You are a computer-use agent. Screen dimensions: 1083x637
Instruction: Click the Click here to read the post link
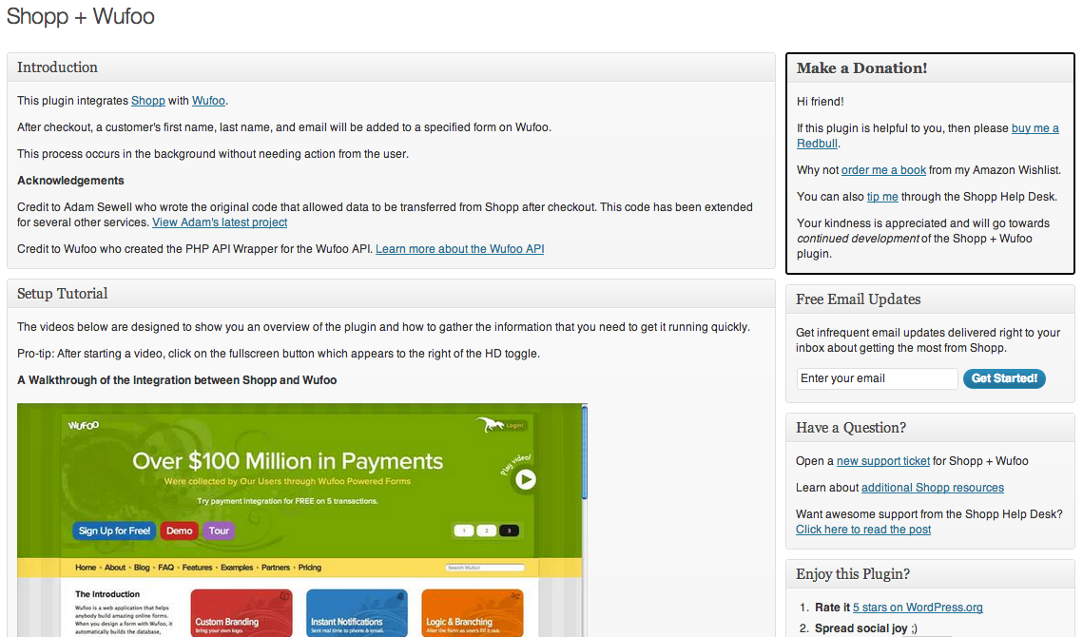(863, 530)
